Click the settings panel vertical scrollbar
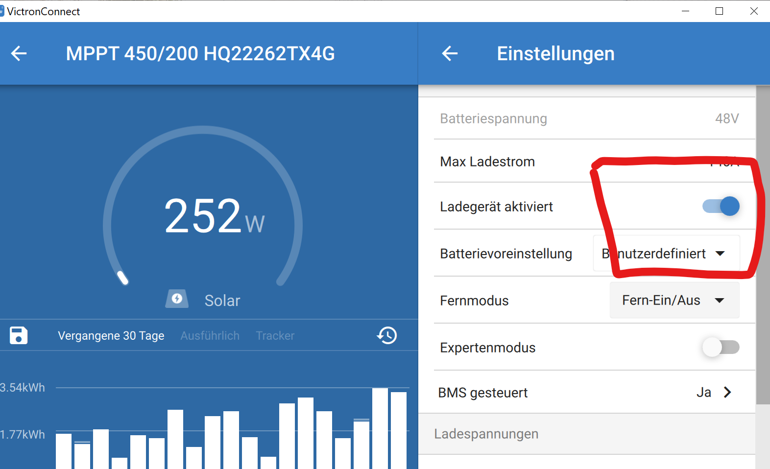 763,245
